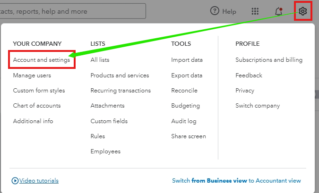This screenshot has height=193, width=319.
Task: Open Account and settings
Action: [42, 60]
